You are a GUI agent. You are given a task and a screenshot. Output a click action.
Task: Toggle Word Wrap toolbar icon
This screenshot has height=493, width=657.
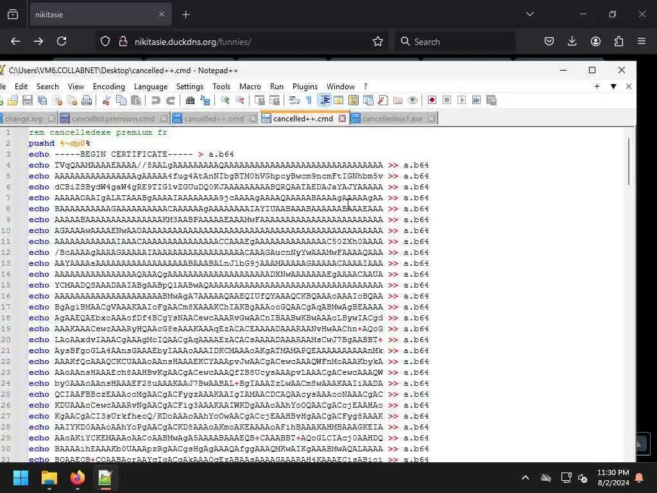[x=294, y=100]
